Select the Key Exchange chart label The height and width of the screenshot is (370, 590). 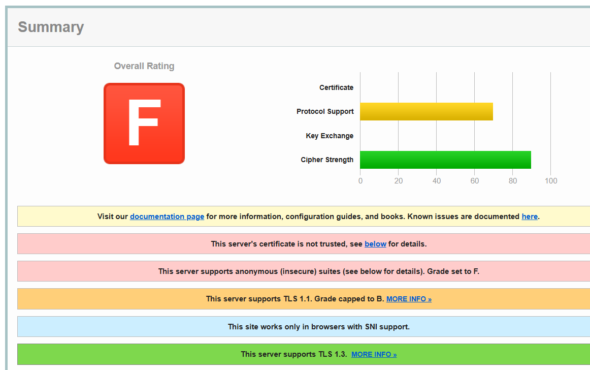(x=330, y=136)
